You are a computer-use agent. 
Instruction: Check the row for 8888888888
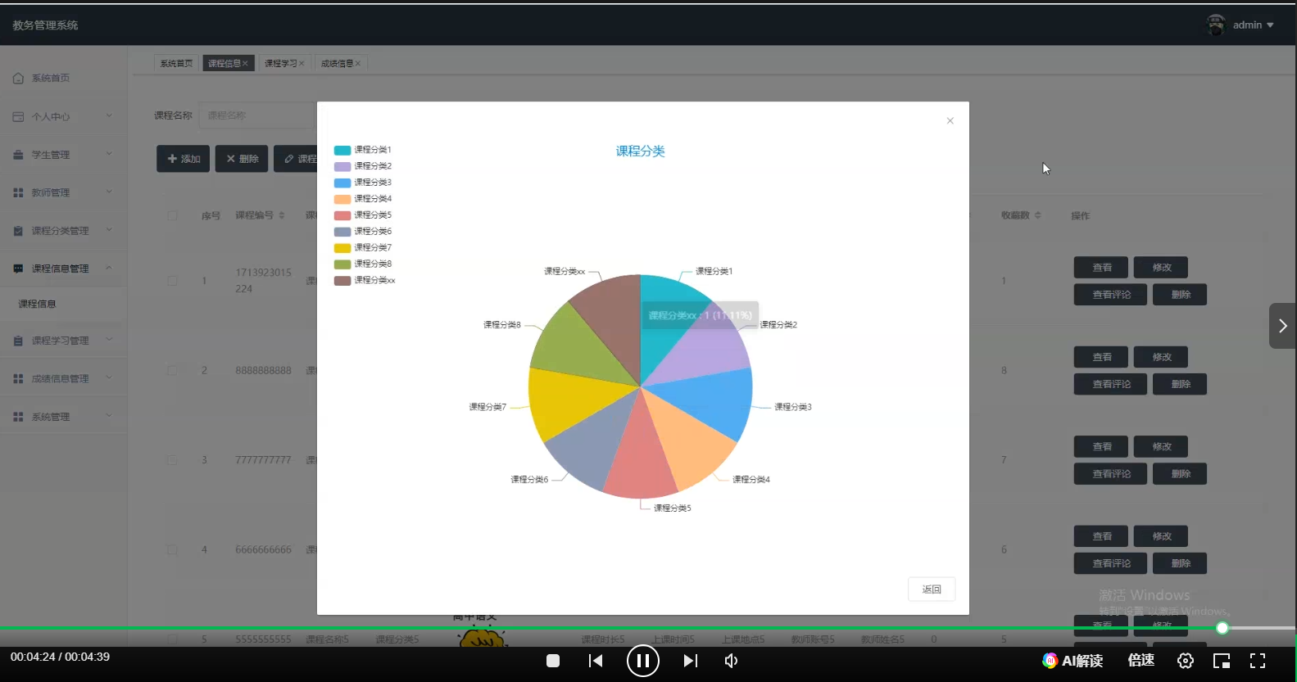(172, 370)
